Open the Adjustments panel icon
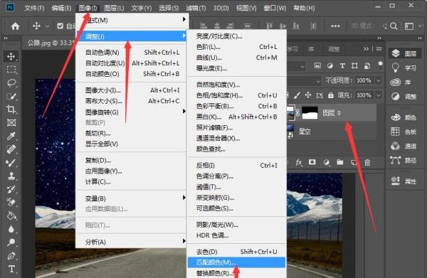This screenshot has width=427, height=278. (x=396, y=96)
